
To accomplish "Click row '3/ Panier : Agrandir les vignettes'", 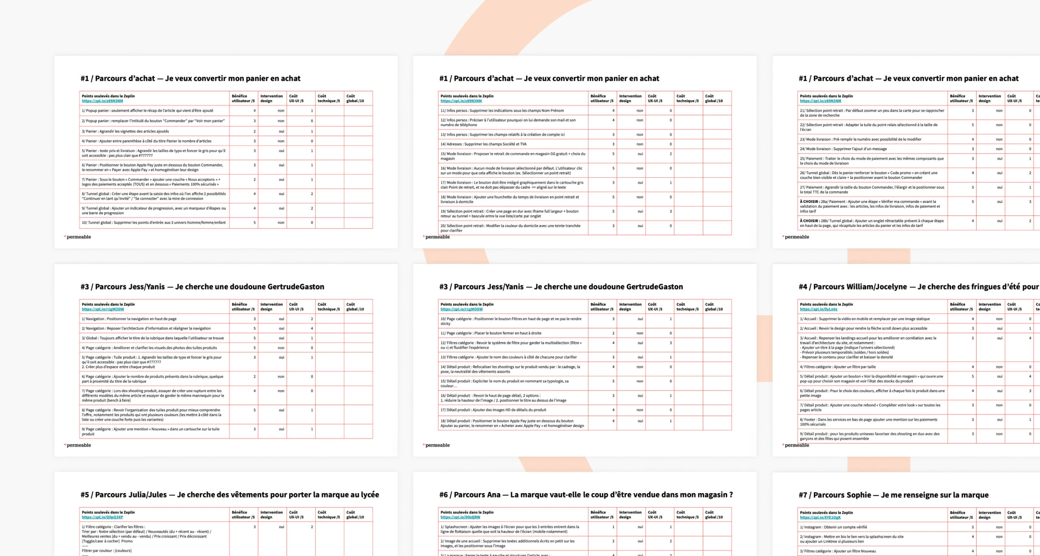I will (x=226, y=131).
